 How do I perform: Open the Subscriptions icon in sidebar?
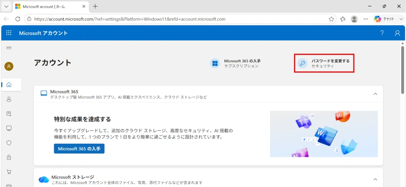pyautogui.click(x=9, y=114)
